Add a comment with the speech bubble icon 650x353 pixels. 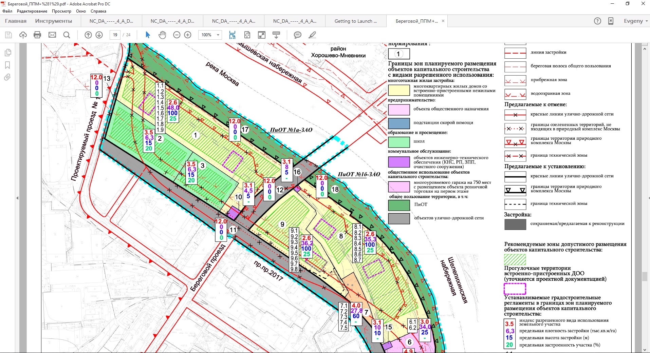(x=298, y=35)
